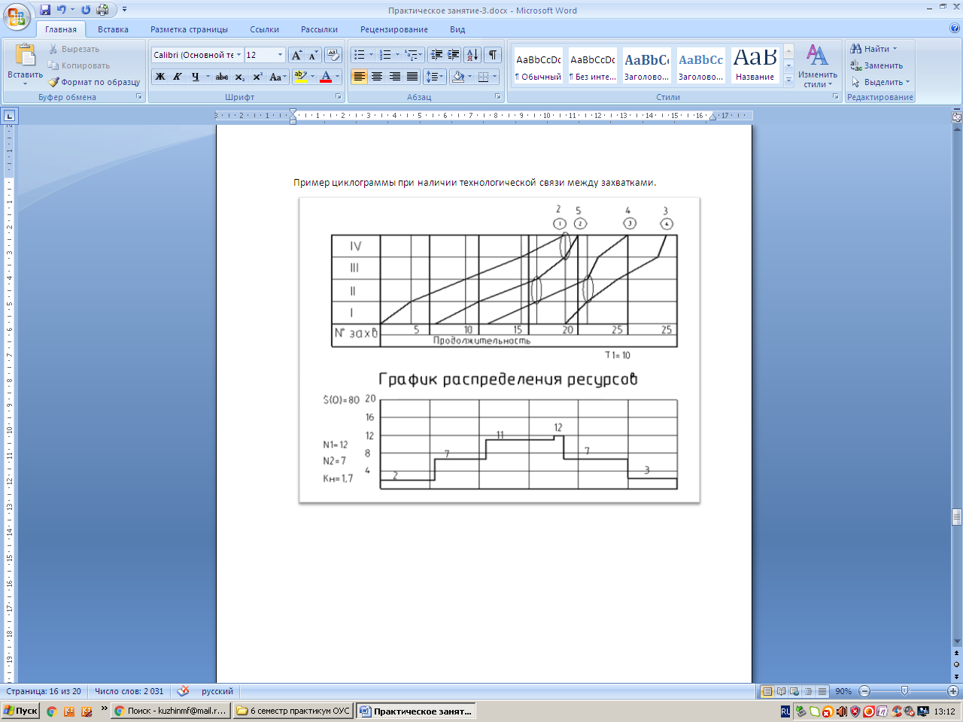
Task: Open the line spacing dropdown
Action: (x=435, y=77)
